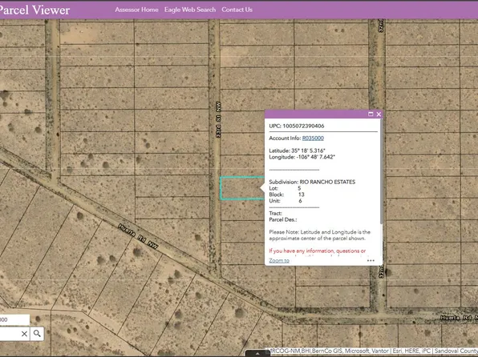478x357 pixels.
Task: Open the Assessor Home link
Action: (x=136, y=10)
